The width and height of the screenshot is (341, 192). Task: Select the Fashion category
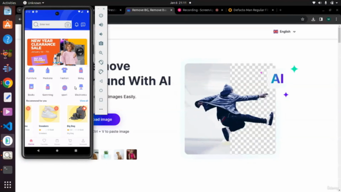(x=64, y=73)
